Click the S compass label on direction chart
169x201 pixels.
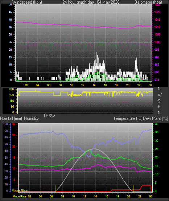pos(159,101)
